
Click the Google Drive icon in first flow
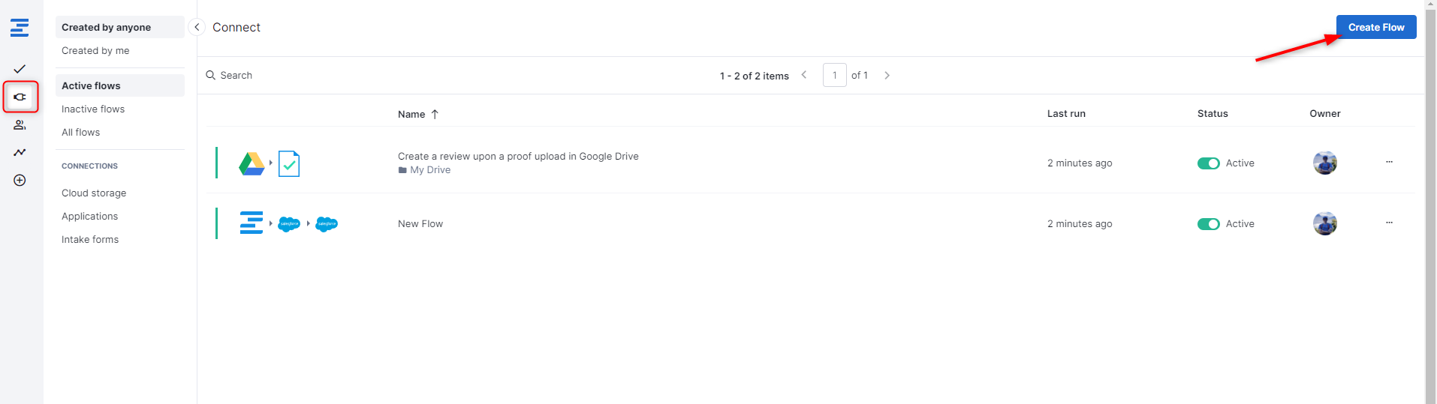pos(252,163)
